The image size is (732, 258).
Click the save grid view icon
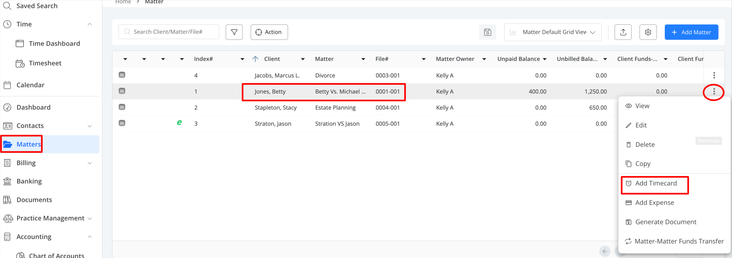click(x=487, y=32)
